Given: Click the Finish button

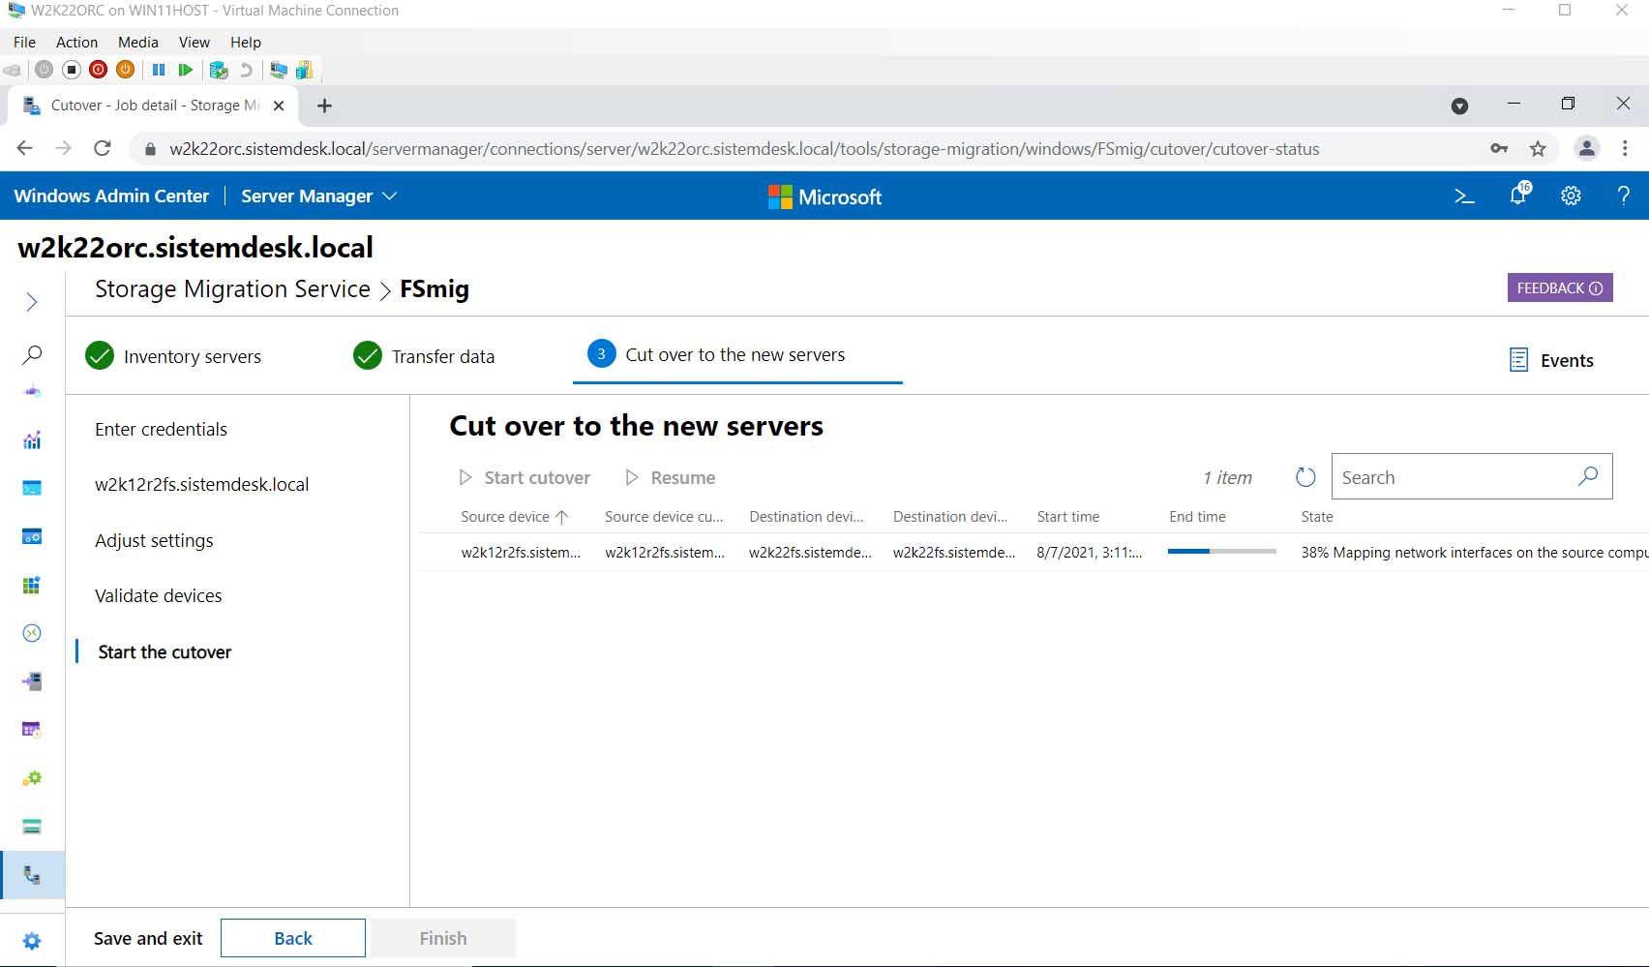Looking at the screenshot, I should tap(443, 938).
